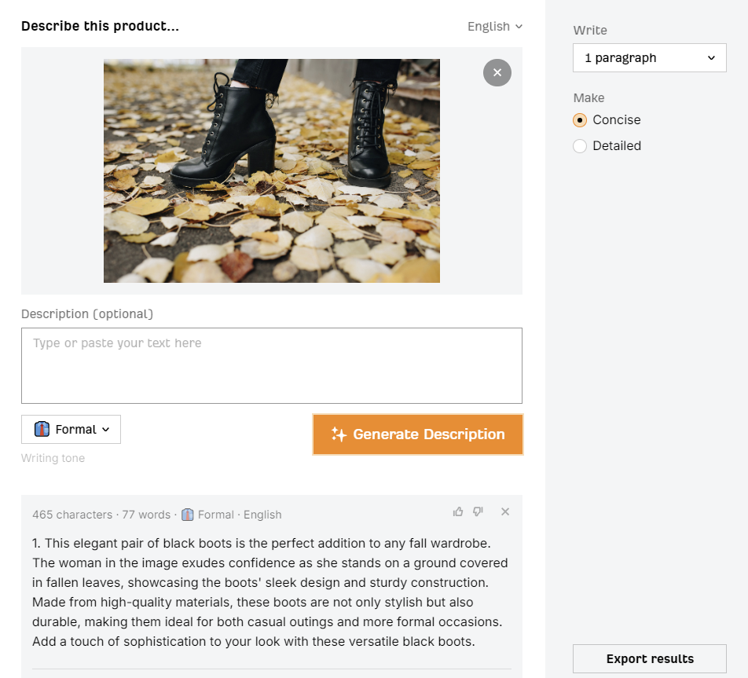Click the tie icon in result header
748x678 pixels.
188,515
